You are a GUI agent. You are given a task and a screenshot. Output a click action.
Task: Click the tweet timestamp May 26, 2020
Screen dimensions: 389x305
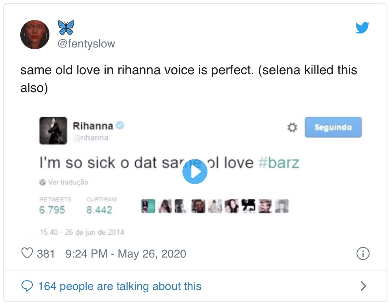coord(126,253)
